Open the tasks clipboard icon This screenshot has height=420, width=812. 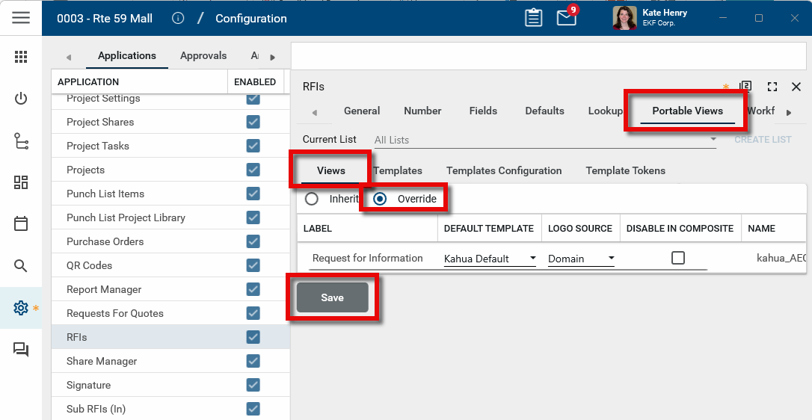pos(533,18)
